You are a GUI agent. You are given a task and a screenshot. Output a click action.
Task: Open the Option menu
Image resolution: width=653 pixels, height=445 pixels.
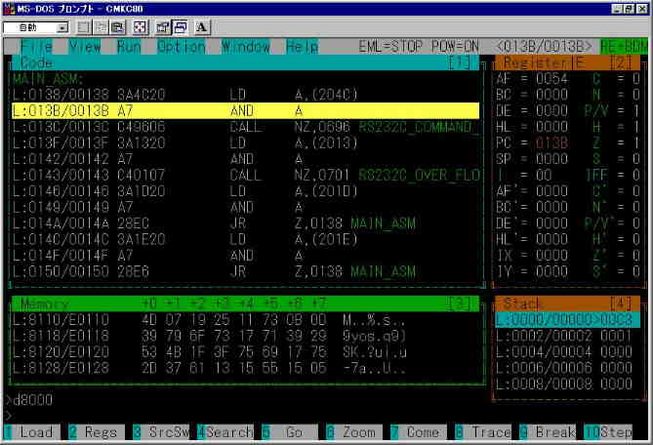point(181,47)
